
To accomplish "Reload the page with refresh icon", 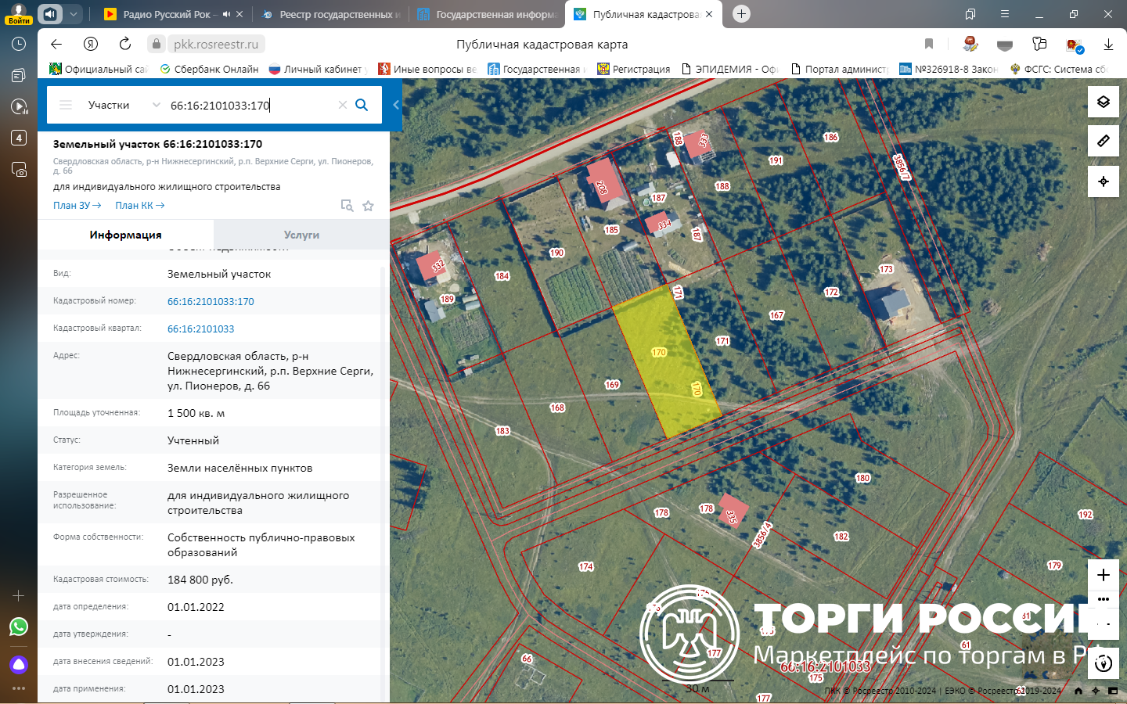I will tap(125, 45).
